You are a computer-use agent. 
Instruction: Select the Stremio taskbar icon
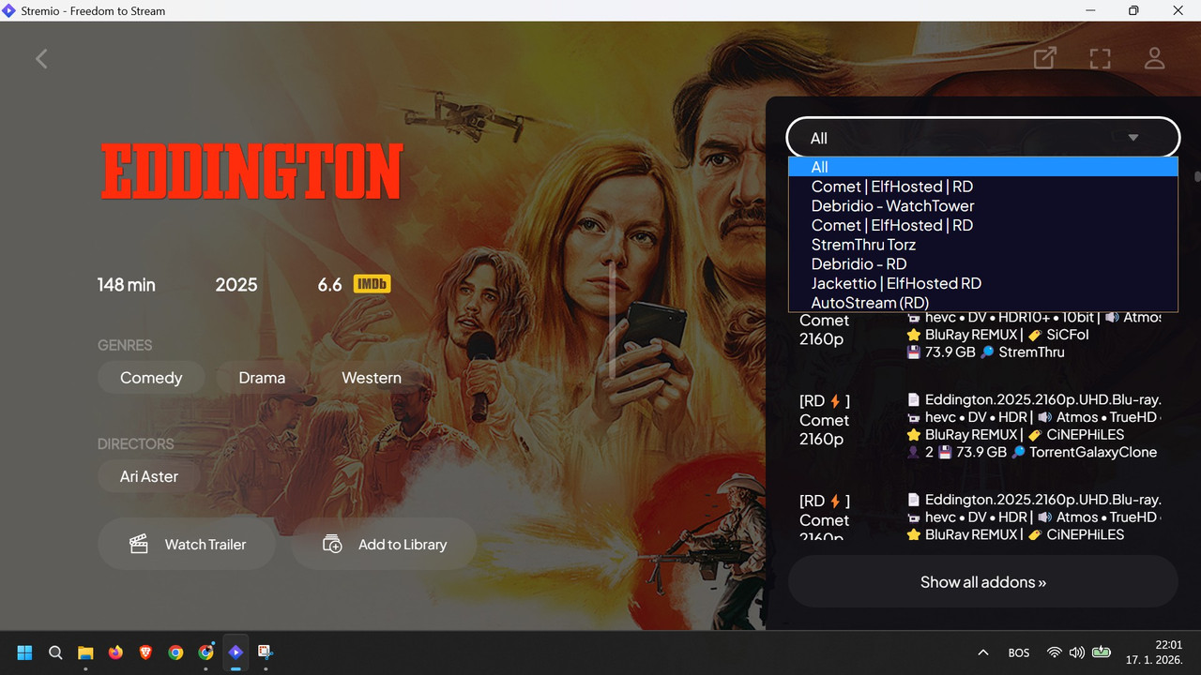click(236, 652)
